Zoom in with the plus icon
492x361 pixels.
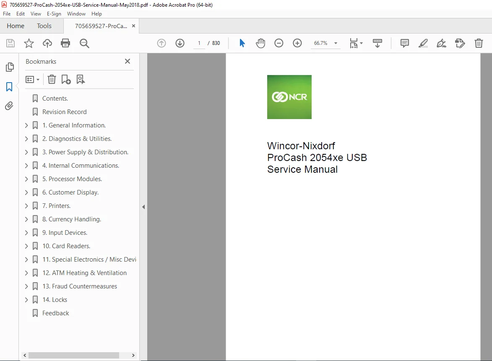297,43
